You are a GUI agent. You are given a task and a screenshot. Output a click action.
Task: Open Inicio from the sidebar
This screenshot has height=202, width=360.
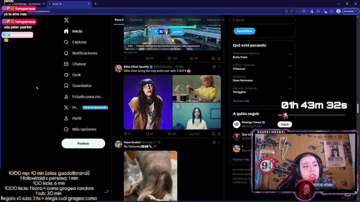(x=73, y=31)
